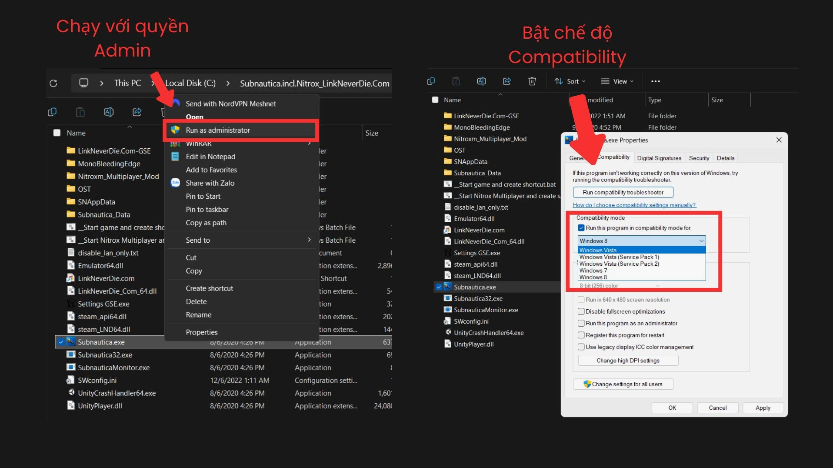Click the Paste icon in right toolbar
Screen dimensions: 833x468
tap(456, 81)
